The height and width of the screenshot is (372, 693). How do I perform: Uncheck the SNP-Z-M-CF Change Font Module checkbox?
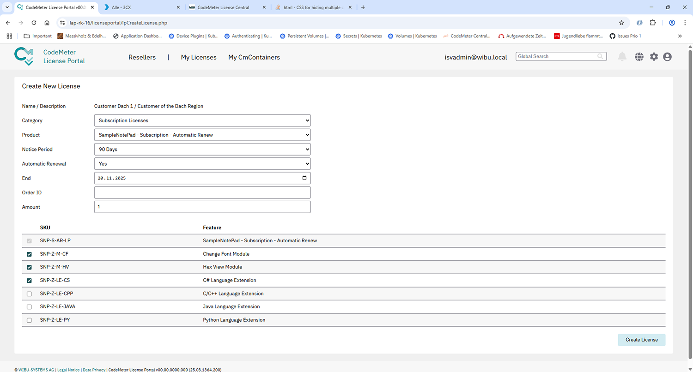coord(30,254)
